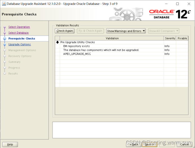Click the Next button
This screenshot has height=148, width=195.
(x=150, y=144)
